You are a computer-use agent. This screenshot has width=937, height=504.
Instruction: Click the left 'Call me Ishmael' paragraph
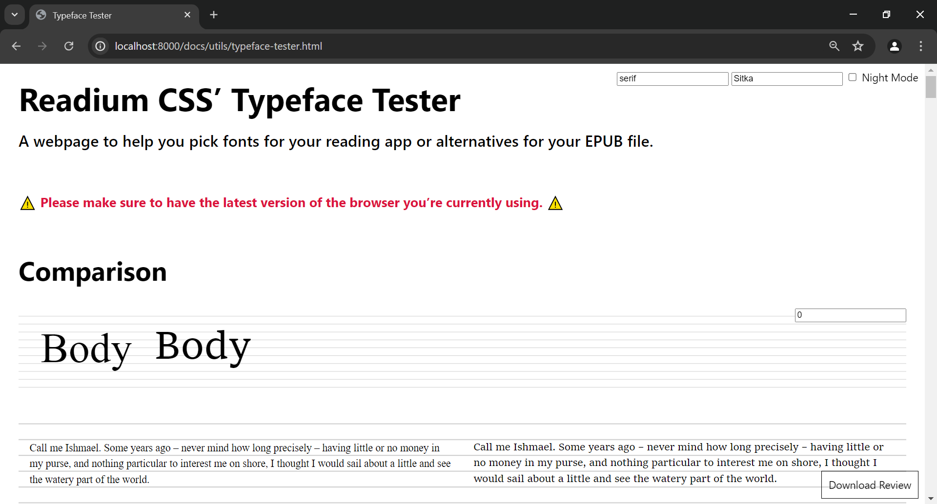coord(240,464)
